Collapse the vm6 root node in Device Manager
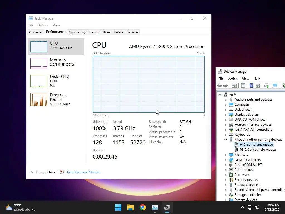 click(x=220, y=94)
